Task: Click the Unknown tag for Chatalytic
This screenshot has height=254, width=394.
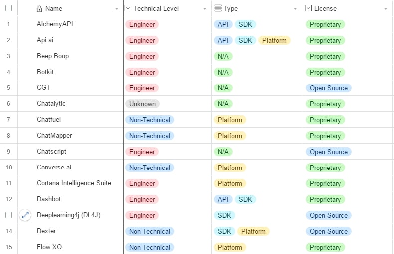Action: (x=142, y=104)
